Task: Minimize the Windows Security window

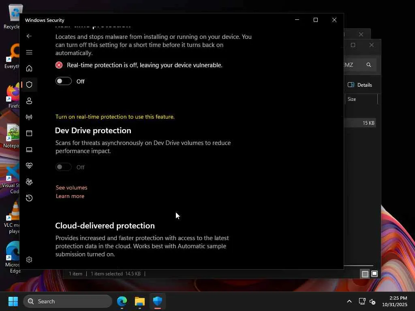Action: click(x=297, y=20)
